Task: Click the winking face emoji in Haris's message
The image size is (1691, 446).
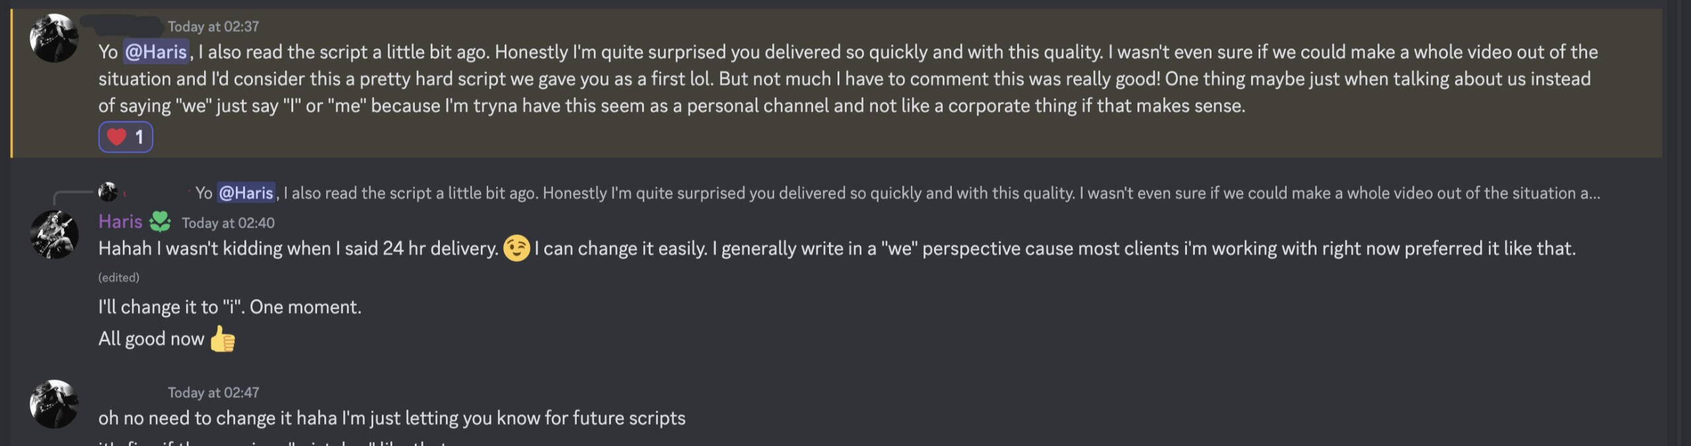Action: coord(516,249)
